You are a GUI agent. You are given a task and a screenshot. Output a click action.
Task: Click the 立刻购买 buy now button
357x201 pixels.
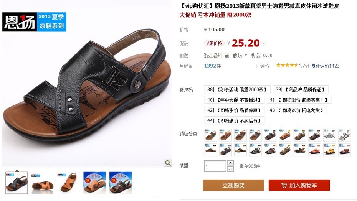click(x=233, y=185)
